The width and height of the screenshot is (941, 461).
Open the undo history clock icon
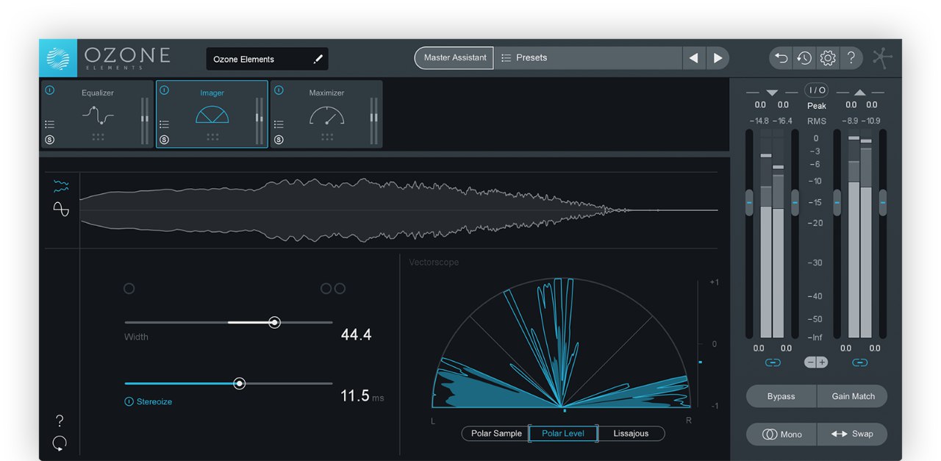804,58
